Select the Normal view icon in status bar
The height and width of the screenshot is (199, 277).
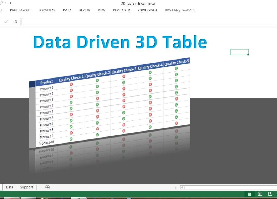(x=249, y=194)
